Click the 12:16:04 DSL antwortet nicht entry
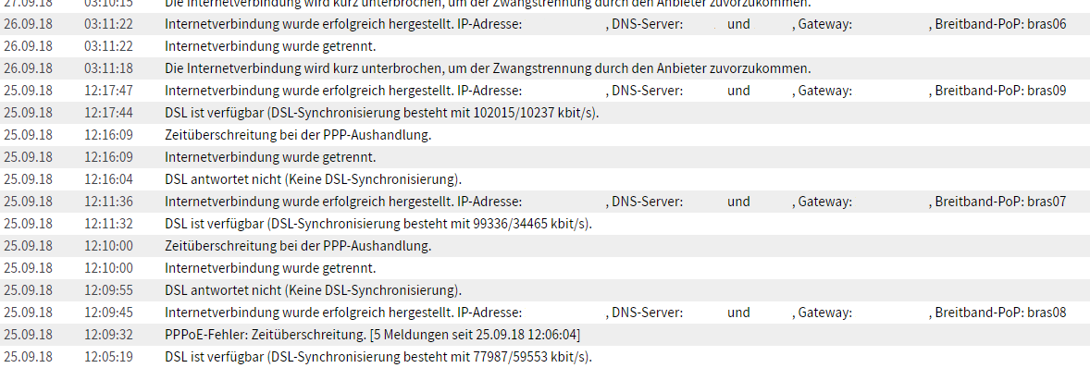Viewport: 1090px width, 368px height. tap(314, 179)
